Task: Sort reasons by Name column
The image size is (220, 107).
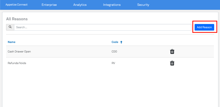Action: pyautogui.click(x=12, y=42)
